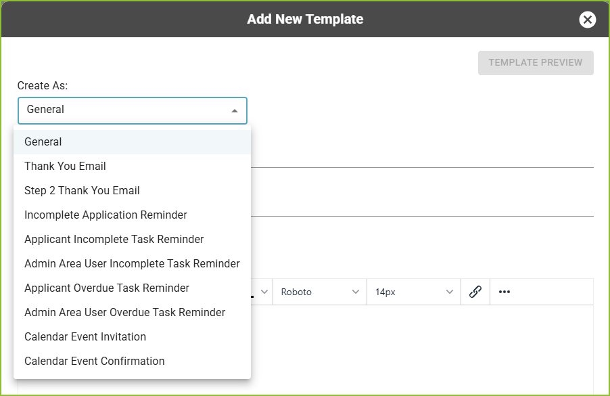Open the Roboto font family dropdown

(320, 292)
